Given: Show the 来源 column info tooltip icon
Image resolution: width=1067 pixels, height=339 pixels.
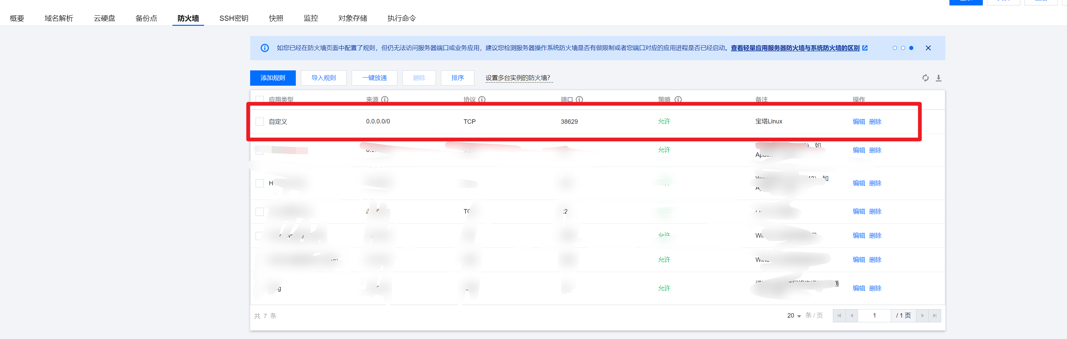Looking at the screenshot, I should click(x=385, y=100).
